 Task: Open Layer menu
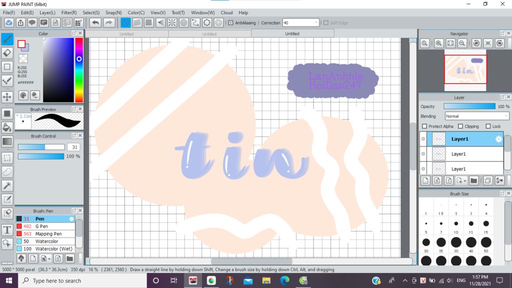[47, 12]
